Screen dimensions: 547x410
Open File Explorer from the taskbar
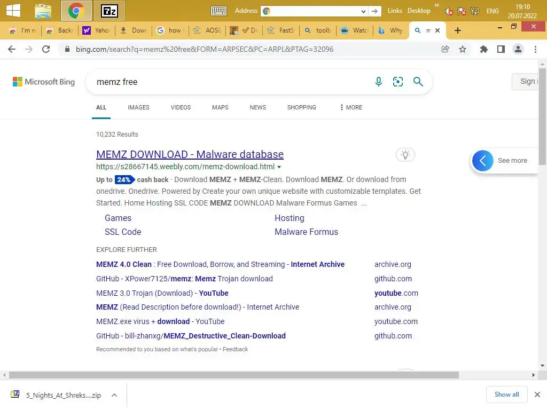point(43,11)
